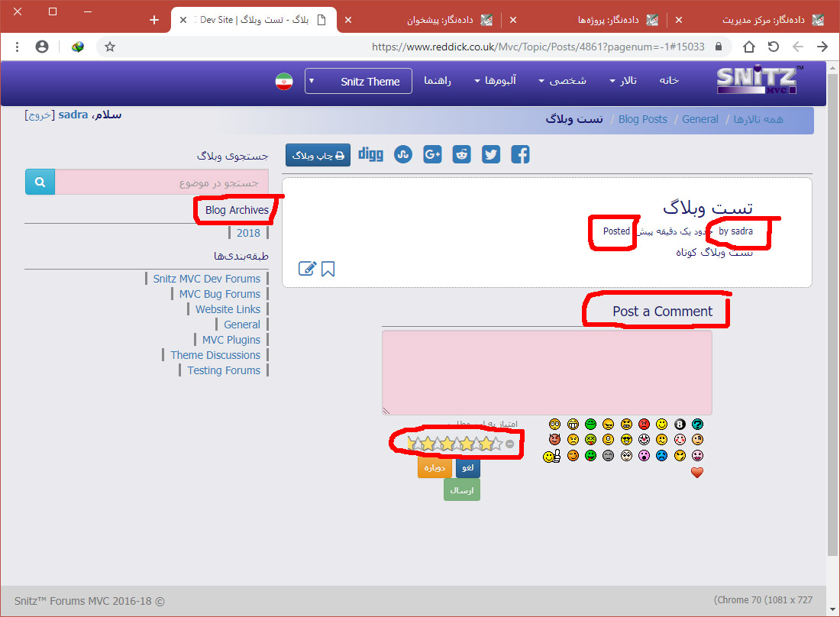Image resolution: width=840 pixels, height=617 pixels.
Task: Open the راهنما menu item
Action: coord(438,81)
